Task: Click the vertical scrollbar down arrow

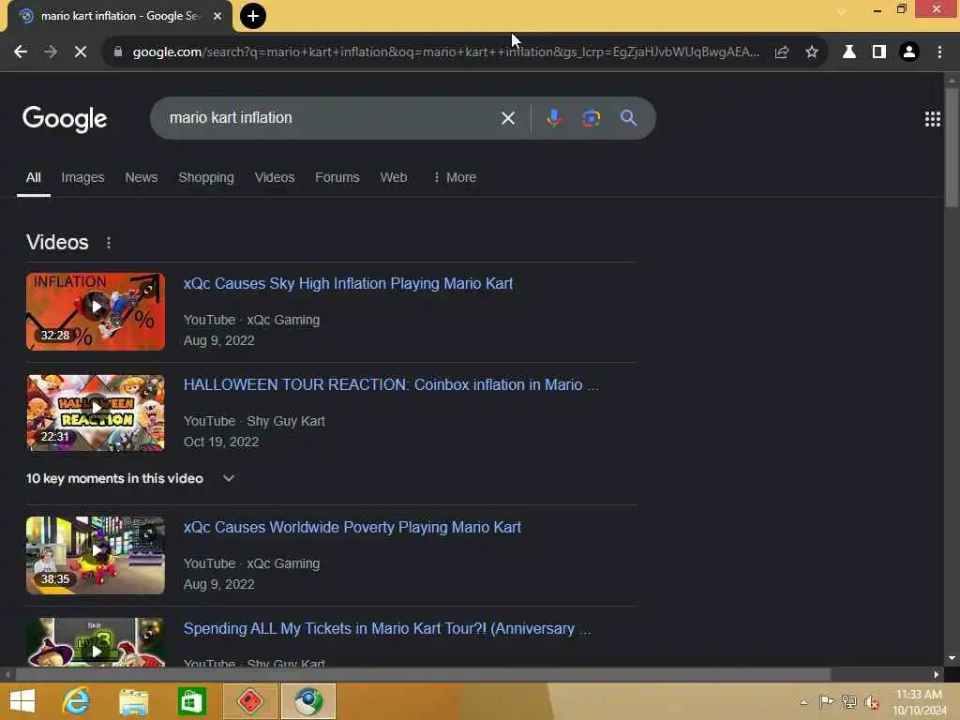Action: 952,658
